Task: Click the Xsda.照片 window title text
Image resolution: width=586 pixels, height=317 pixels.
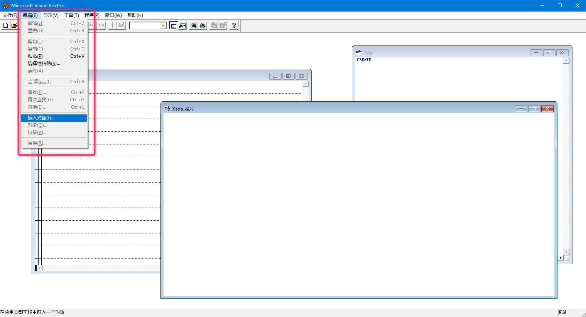Action: (183, 109)
